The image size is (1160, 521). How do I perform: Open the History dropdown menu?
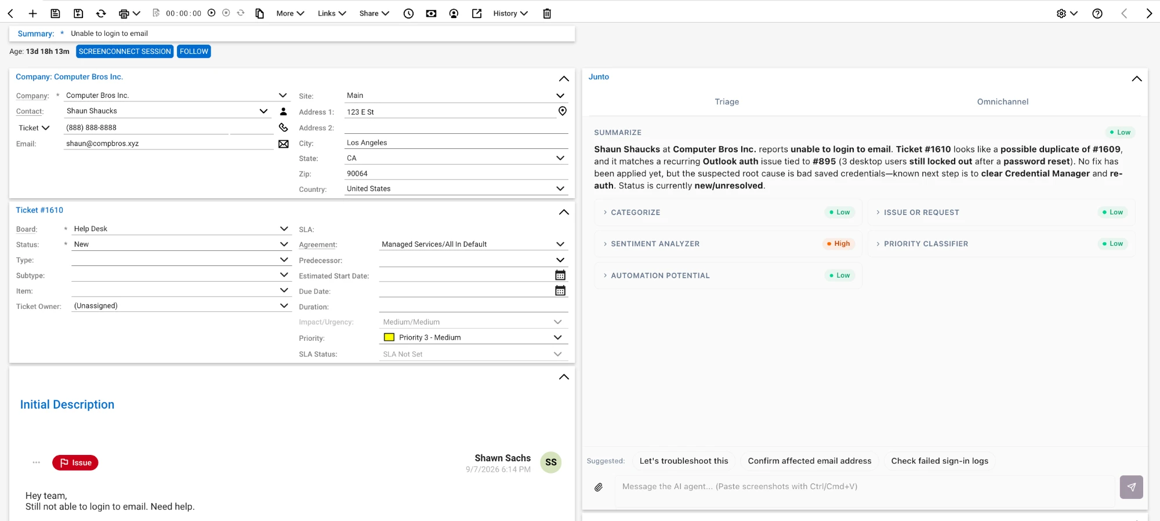(510, 13)
